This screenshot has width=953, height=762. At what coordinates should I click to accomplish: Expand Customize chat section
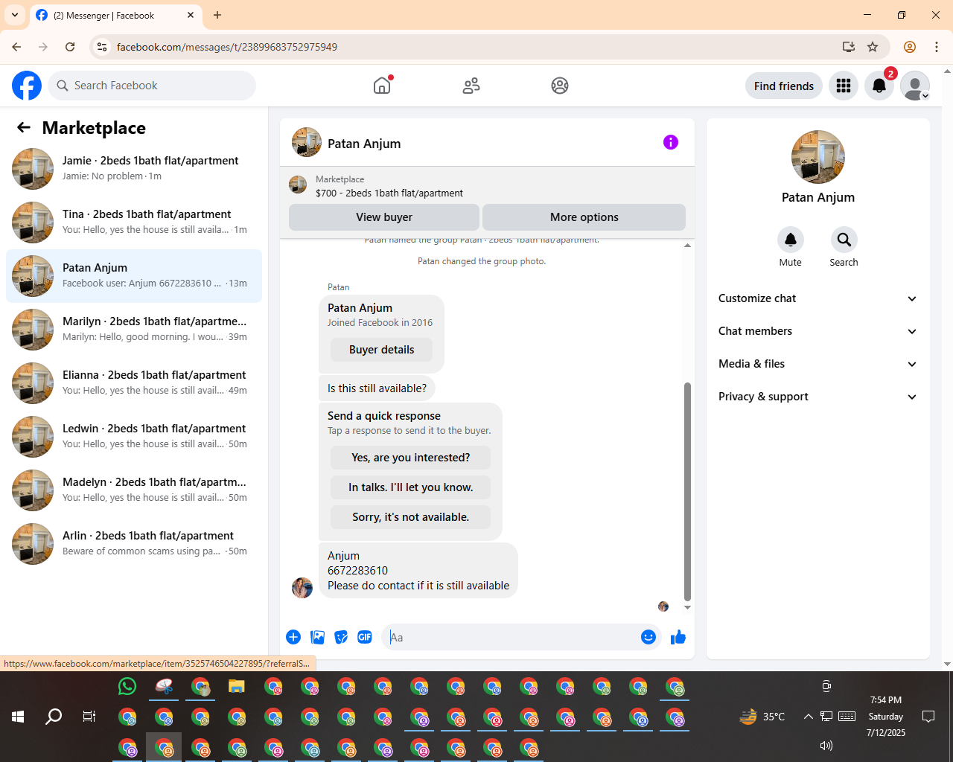click(x=818, y=298)
